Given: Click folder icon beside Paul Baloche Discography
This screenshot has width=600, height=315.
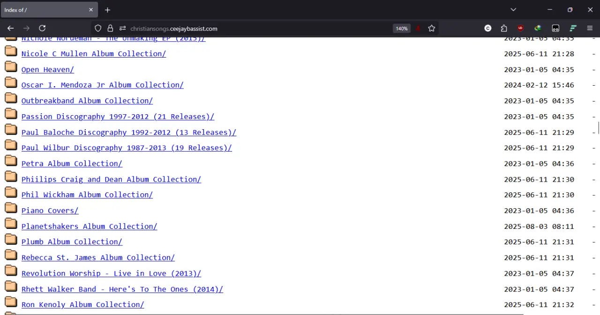Looking at the screenshot, I should (x=11, y=130).
